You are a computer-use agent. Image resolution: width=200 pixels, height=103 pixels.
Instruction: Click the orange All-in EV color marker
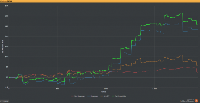102,96
